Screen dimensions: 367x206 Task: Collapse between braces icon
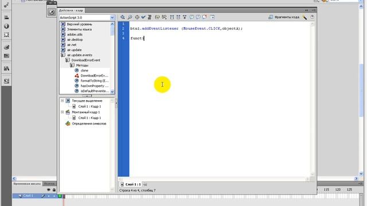172,17
